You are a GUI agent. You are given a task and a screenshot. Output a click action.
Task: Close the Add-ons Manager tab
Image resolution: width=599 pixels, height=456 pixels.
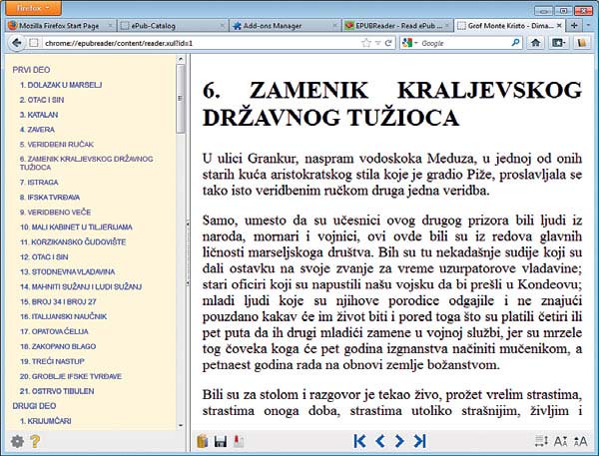(x=334, y=26)
